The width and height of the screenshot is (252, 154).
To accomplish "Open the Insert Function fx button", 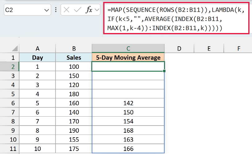I will [x=89, y=10].
